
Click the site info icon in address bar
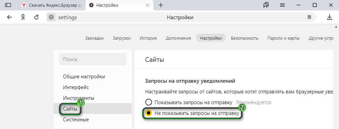pos(51,17)
